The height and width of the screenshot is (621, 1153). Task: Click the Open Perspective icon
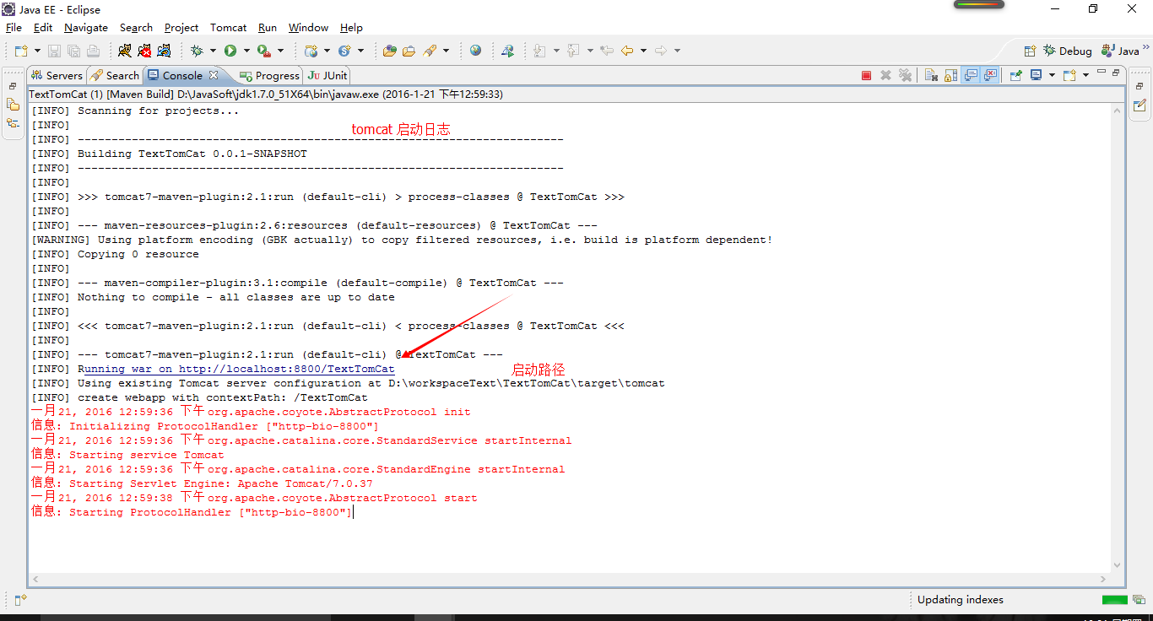[1030, 51]
